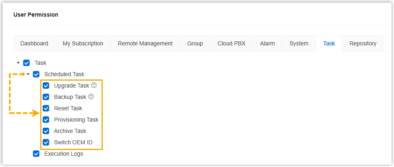The height and width of the screenshot is (167, 394).
Task: Disable the Upgrade Task permission
Action: 46,86
